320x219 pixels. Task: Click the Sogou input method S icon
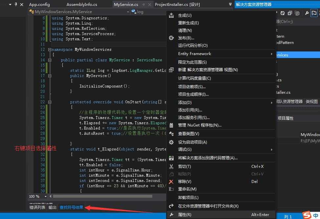(x=307, y=215)
